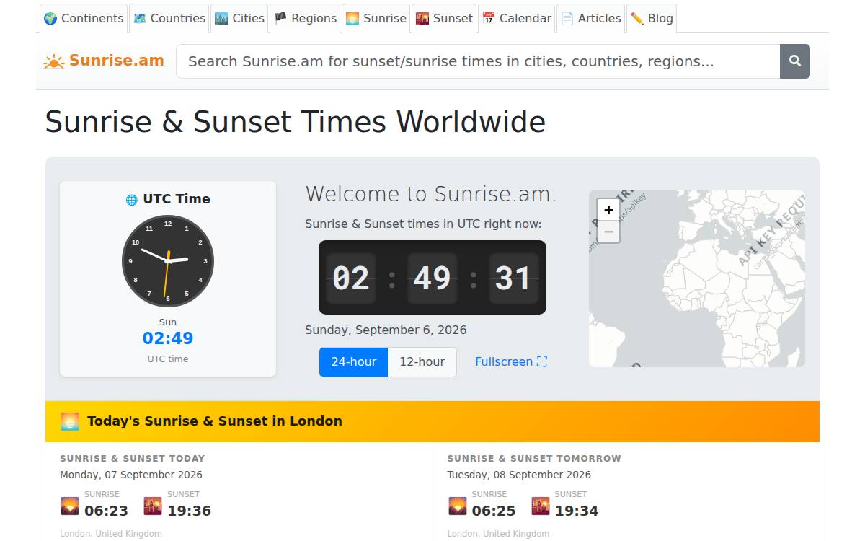Click tomorrow's sunset icon beside 19:34
This screenshot has width=865, height=541.
(541, 506)
